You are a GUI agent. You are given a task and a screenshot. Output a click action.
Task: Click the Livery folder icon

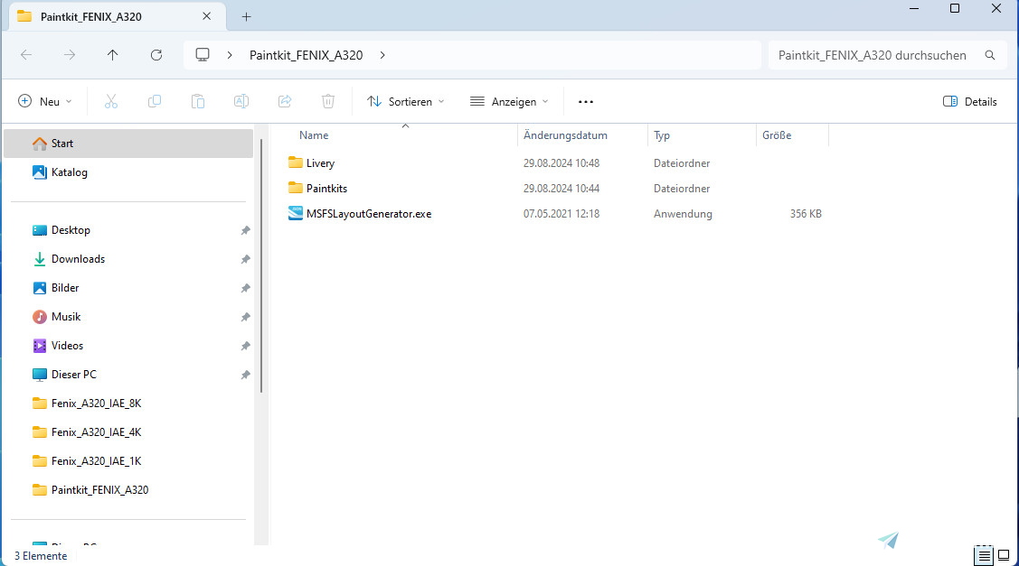click(x=296, y=162)
